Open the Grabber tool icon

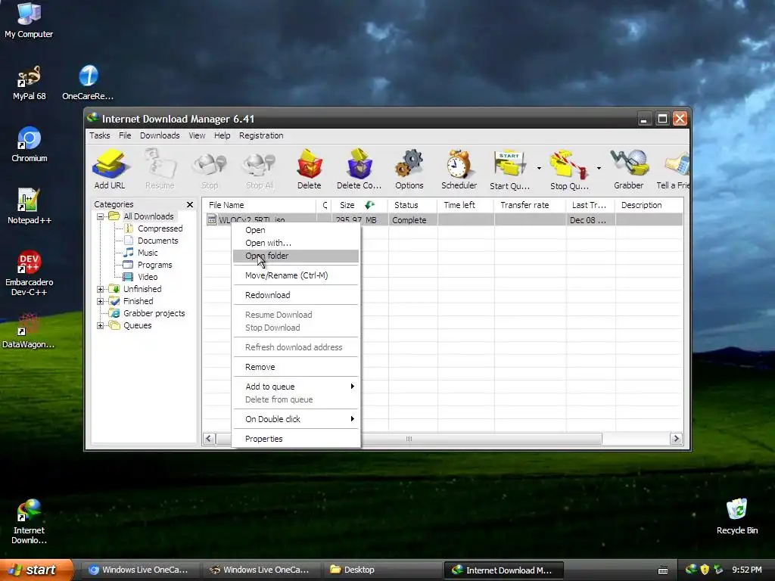pyautogui.click(x=629, y=169)
